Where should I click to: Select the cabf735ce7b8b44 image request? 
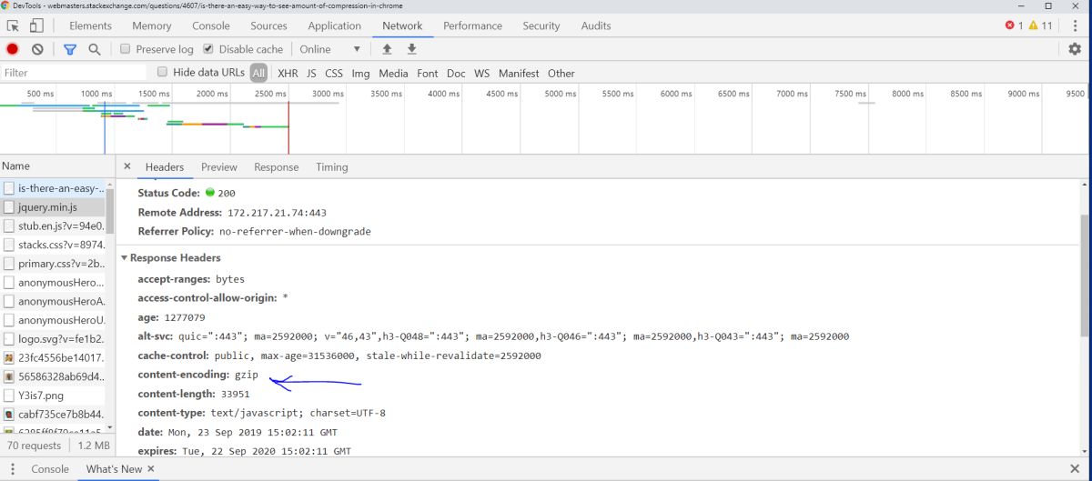pyautogui.click(x=55, y=415)
